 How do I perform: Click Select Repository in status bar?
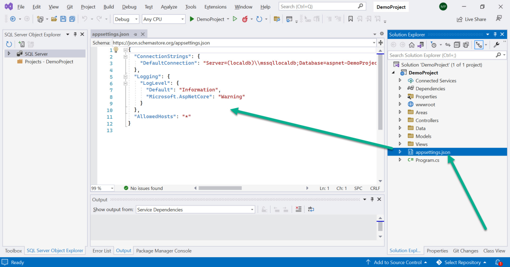tap(462, 262)
